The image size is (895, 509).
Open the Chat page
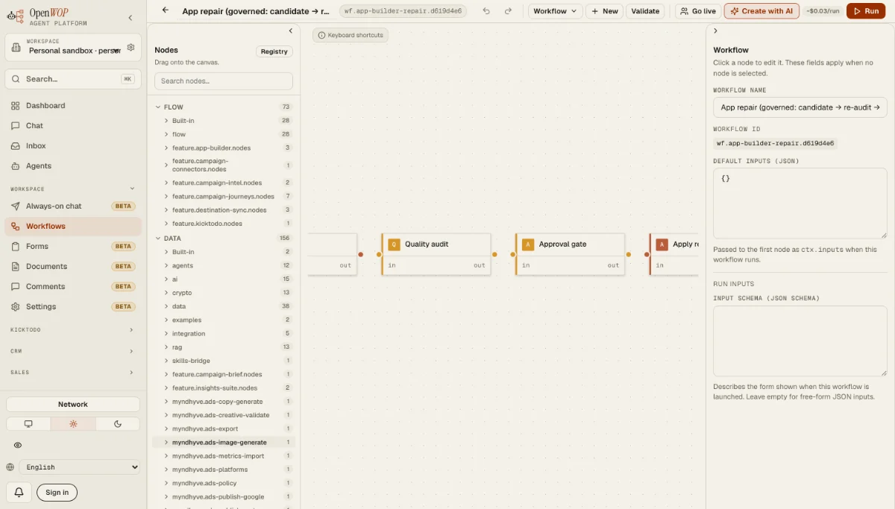click(x=73, y=126)
